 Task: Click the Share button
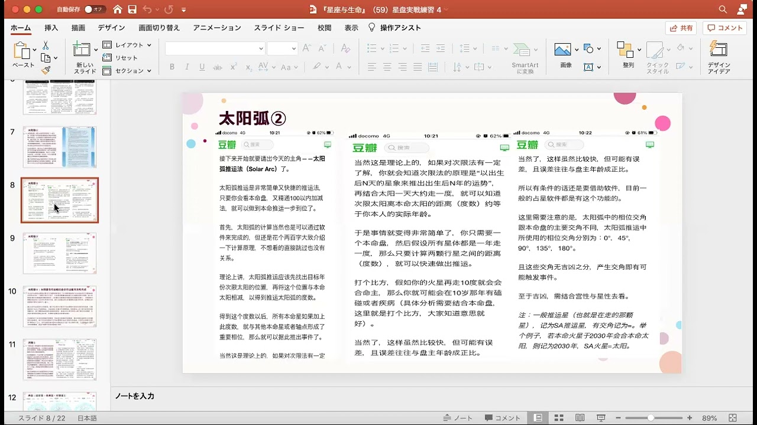pos(681,28)
